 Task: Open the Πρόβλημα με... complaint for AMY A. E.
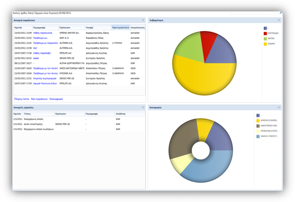(x=40, y=38)
